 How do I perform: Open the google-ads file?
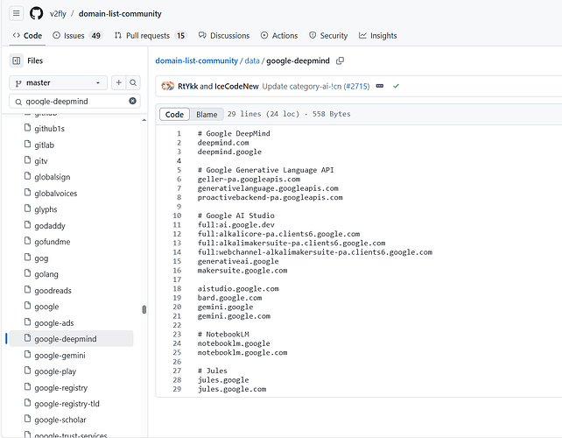[54, 323]
